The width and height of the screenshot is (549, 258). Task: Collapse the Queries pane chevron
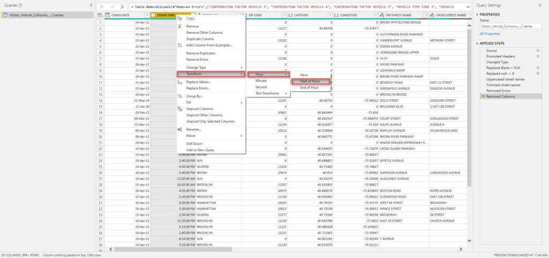point(91,5)
